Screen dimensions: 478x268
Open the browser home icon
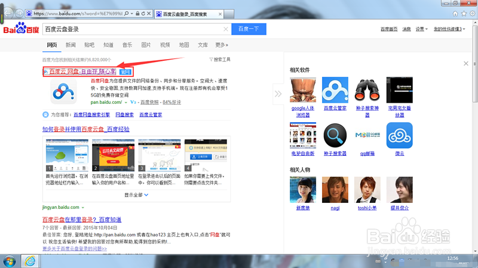455,13
